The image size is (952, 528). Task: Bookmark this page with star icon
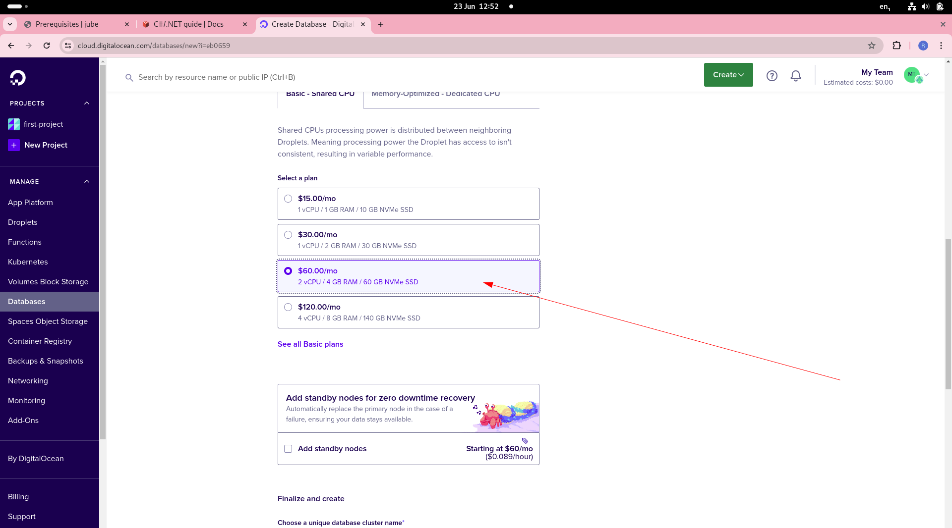point(872,46)
